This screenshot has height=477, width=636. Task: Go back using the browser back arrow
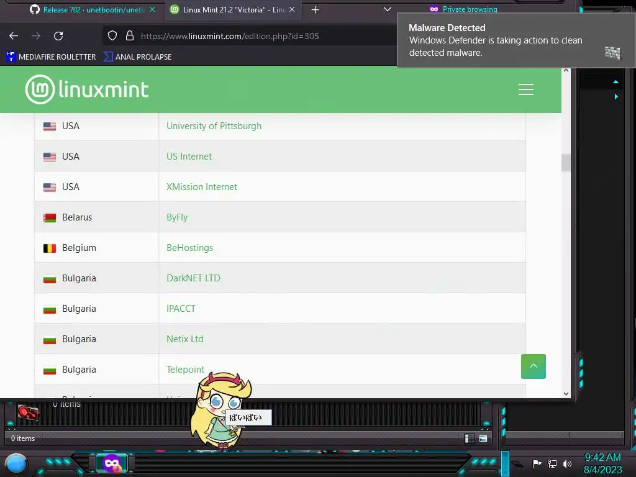14,36
